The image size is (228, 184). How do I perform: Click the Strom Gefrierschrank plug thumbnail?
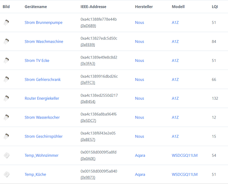pyautogui.click(x=6, y=79)
